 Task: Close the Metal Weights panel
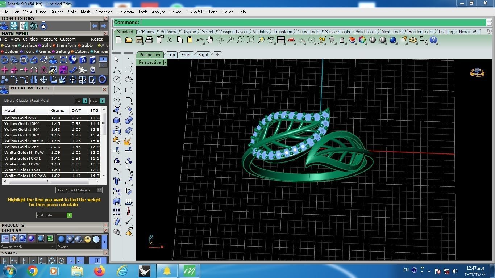(104, 90)
